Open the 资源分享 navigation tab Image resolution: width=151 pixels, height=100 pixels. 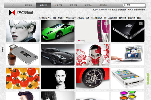click(x=73, y=5)
